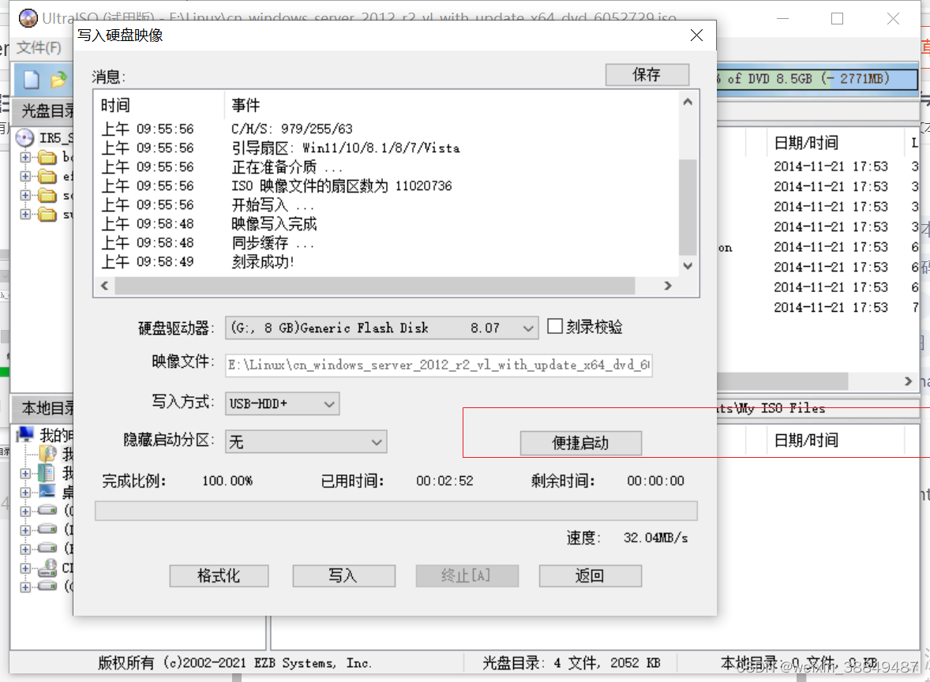Click the completed progress bar

coord(395,511)
